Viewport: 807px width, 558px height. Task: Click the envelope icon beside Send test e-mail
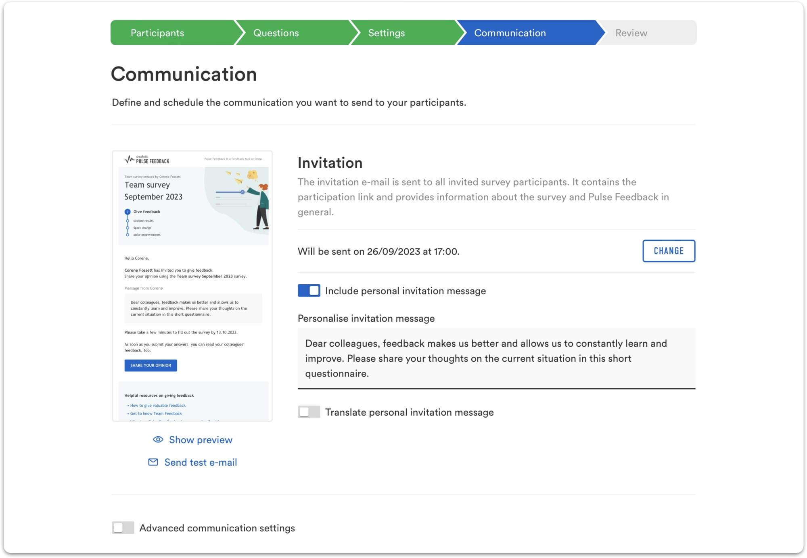(153, 462)
